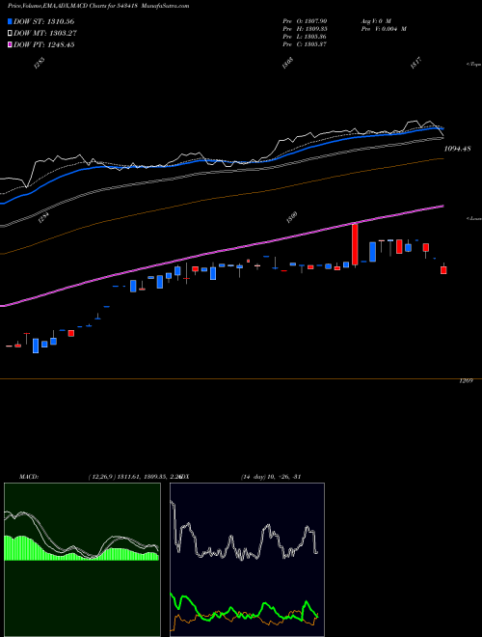This screenshot has height=637, width=482.
Task: Open the green MACD histogram chart
Action: point(82,560)
